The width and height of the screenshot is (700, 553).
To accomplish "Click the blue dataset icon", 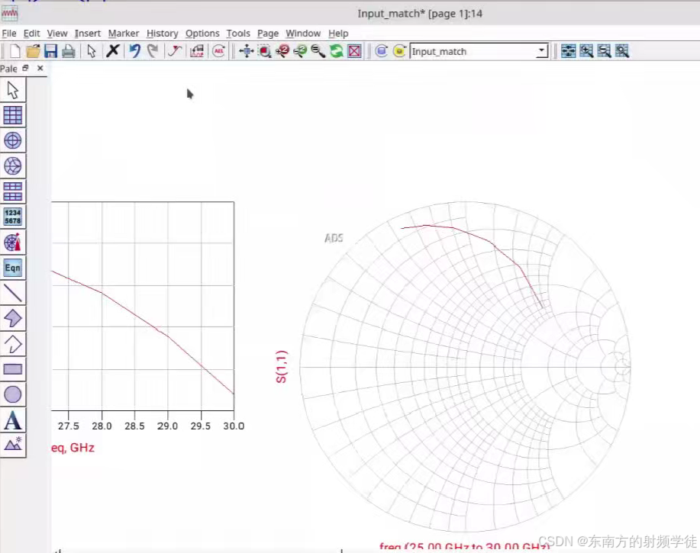I will point(381,51).
